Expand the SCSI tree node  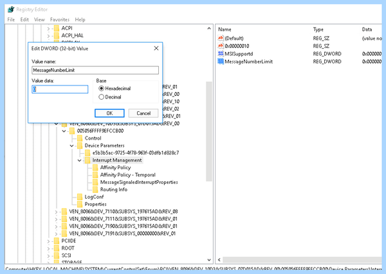pyautogui.click(x=48, y=256)
